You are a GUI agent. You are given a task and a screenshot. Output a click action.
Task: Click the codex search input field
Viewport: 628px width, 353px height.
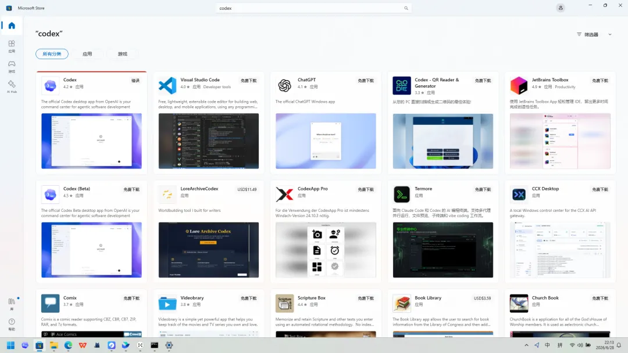(311, 8)
